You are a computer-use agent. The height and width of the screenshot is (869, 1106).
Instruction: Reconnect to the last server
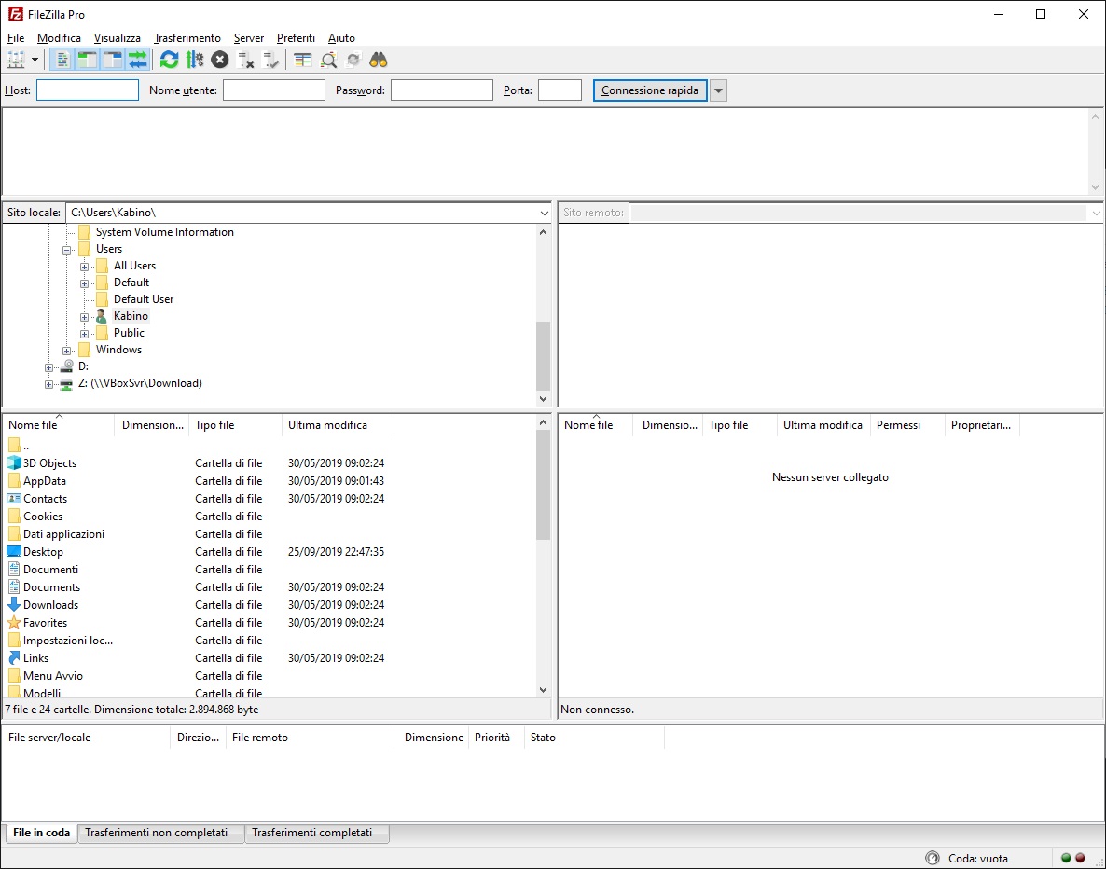(270, 60)
